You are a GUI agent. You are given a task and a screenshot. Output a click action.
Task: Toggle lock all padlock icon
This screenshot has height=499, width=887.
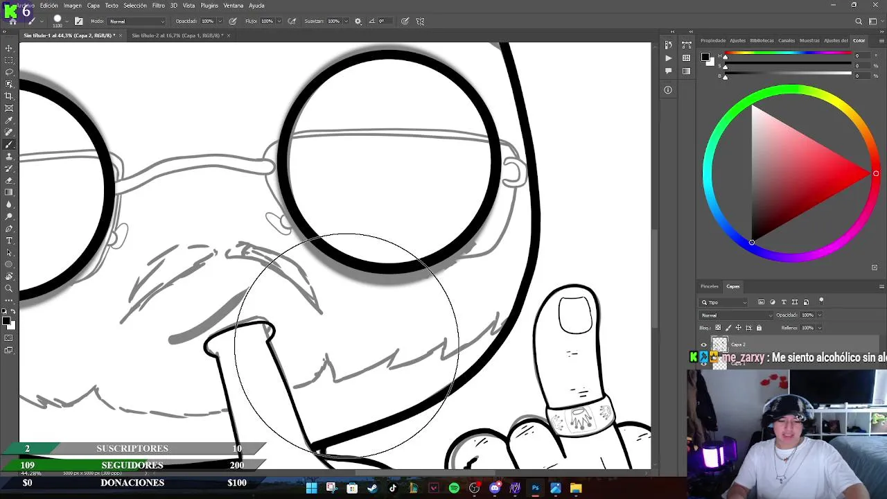[759, 328]
